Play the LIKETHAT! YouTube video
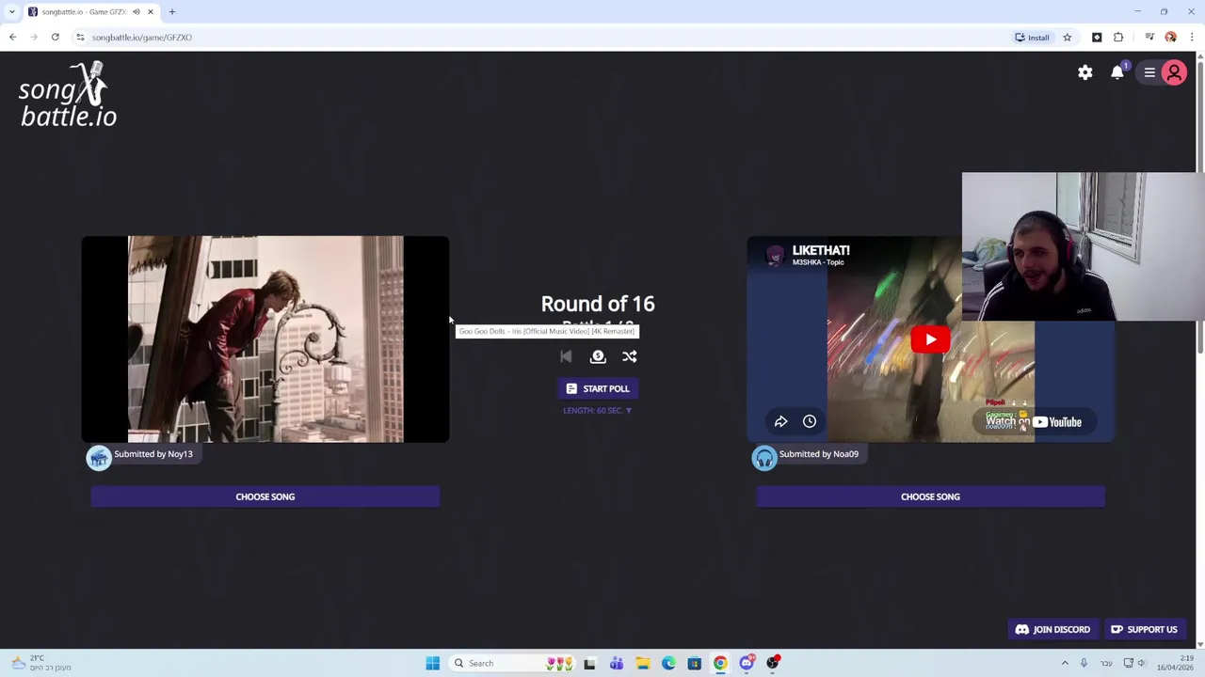This screenshot has width=1205, height=677. [x=930, y=339]
